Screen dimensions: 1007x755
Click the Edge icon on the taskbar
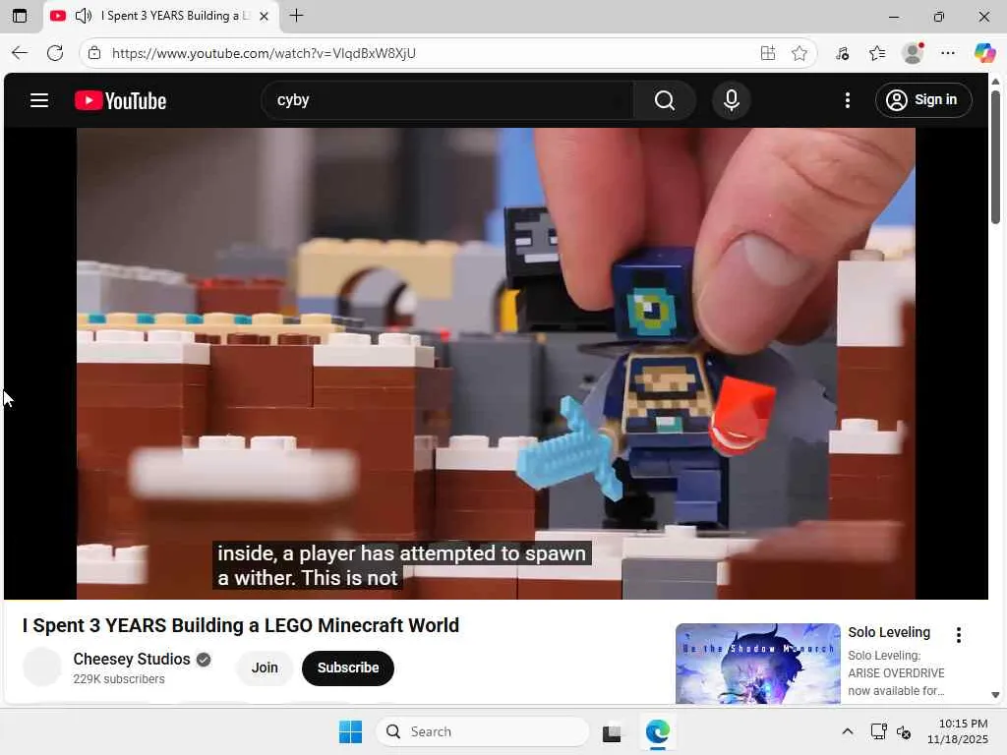tap(657, 731)
